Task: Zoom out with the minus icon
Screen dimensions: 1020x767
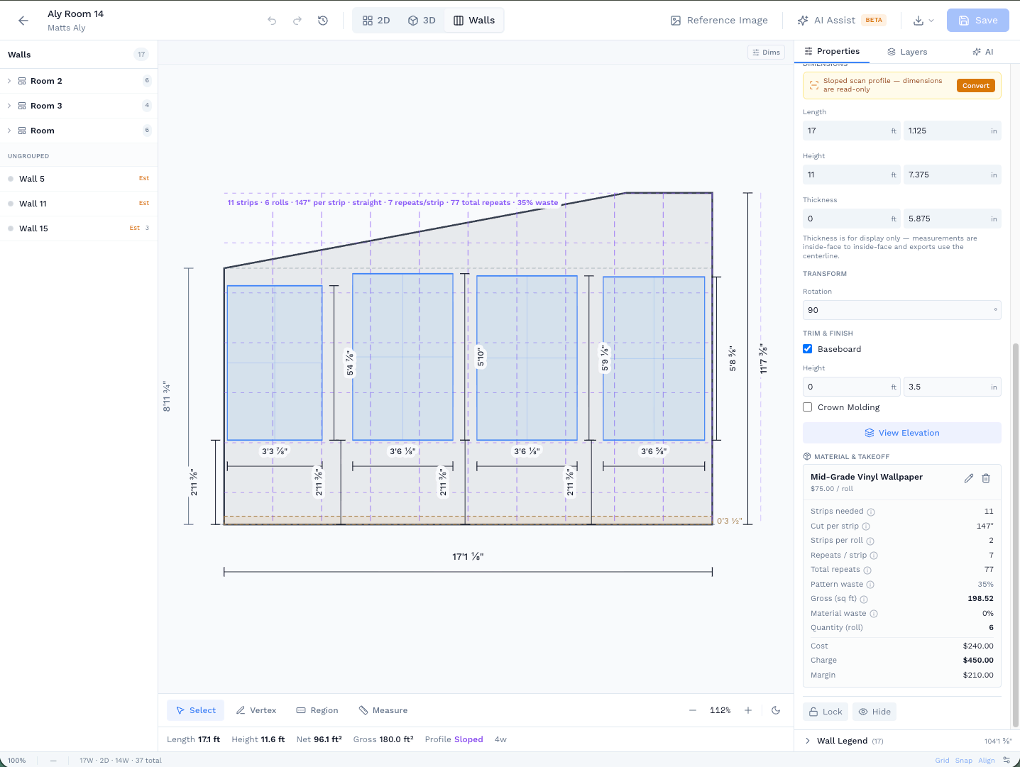Action: click(693, 710)
